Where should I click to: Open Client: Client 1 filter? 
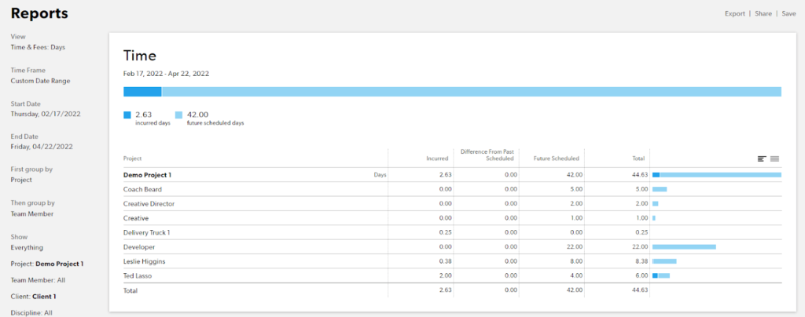point(33,296)
